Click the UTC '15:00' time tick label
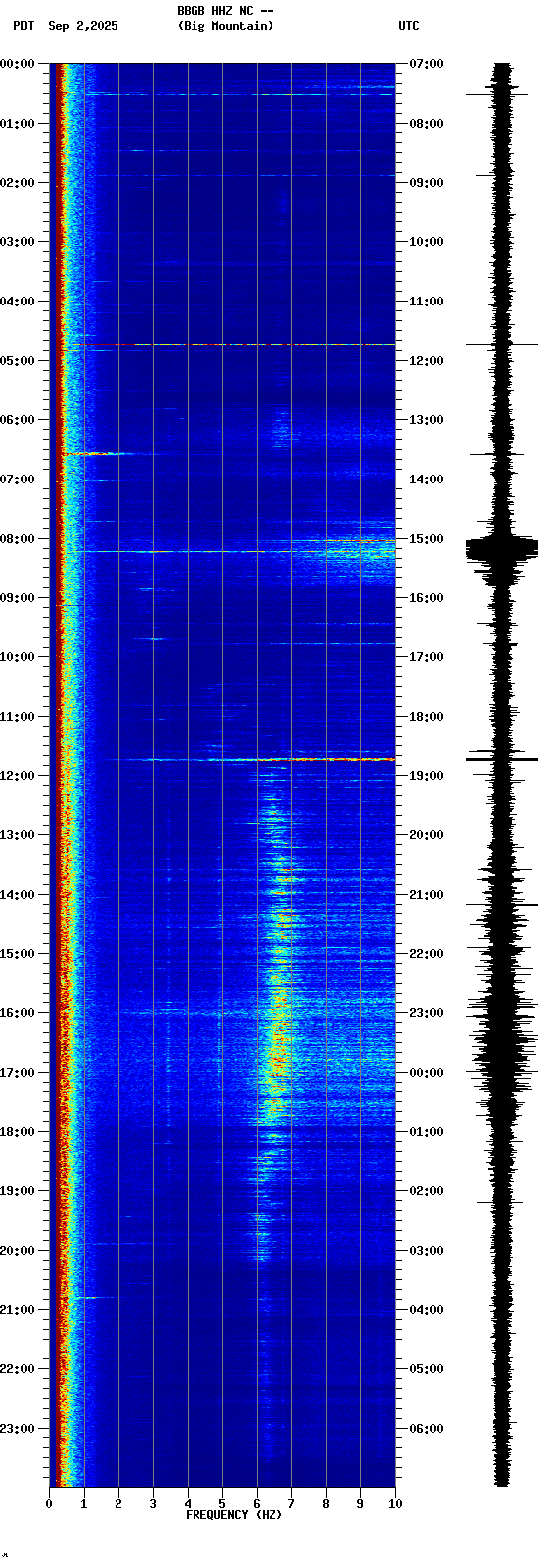This screenshot has height=1566, width=545. click(427, 539)
